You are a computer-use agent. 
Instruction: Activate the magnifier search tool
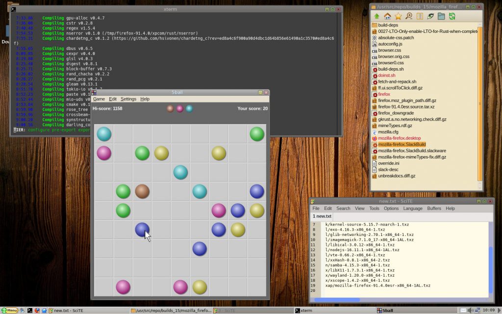(408, 16)
